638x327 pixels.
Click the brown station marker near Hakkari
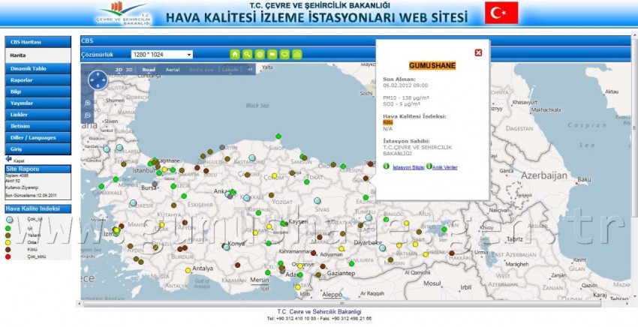click(452, 253)
